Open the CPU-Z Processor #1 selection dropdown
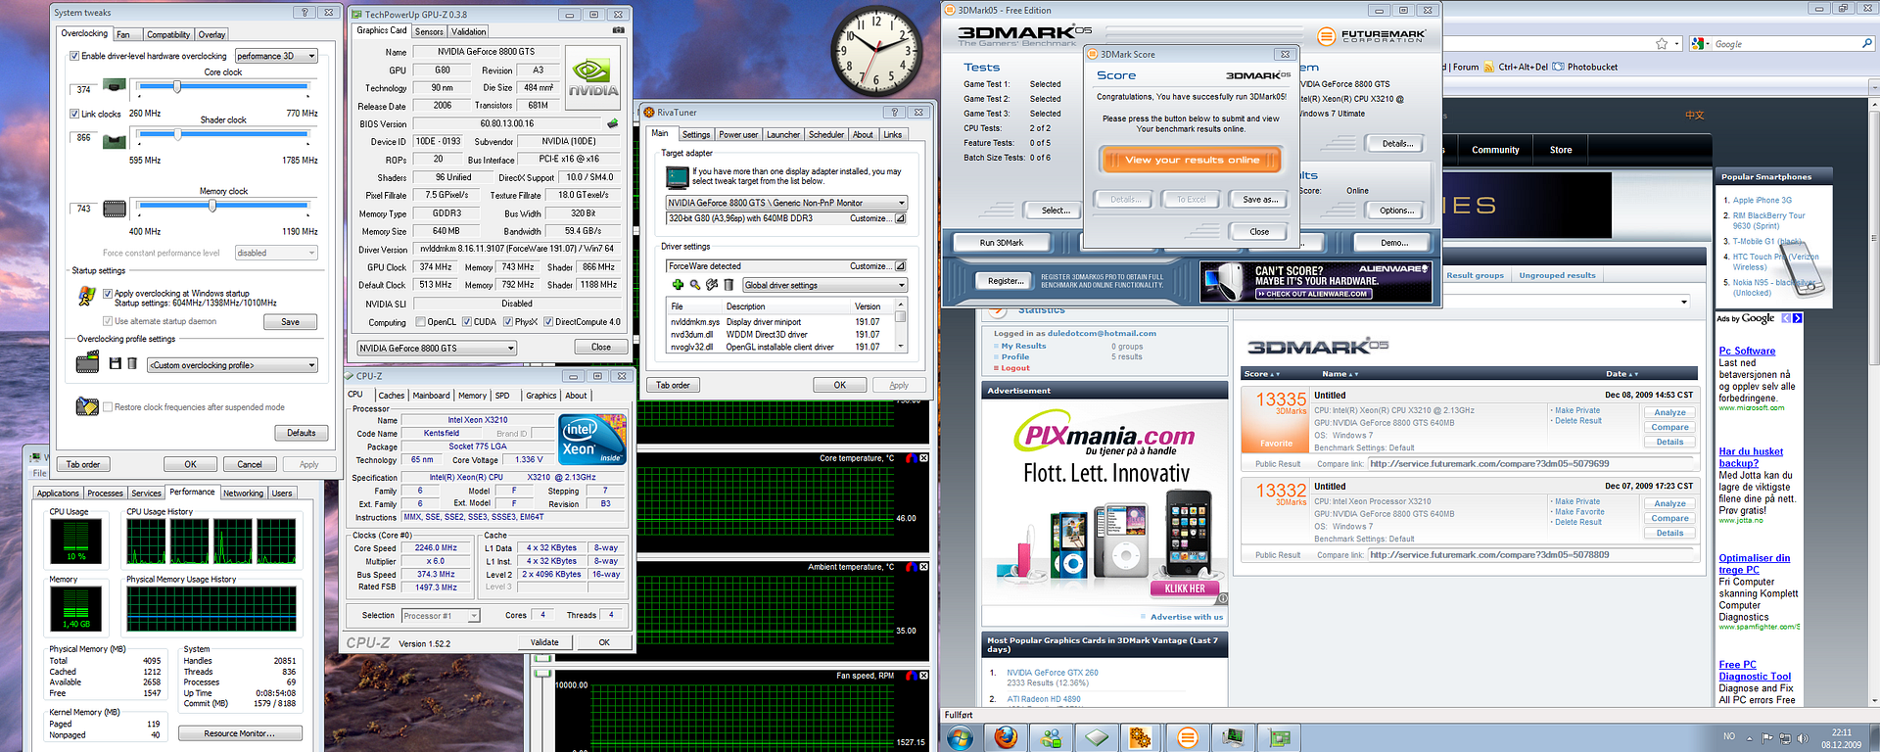The height and width of the screenshot is (752, 1880). point(440,616)
